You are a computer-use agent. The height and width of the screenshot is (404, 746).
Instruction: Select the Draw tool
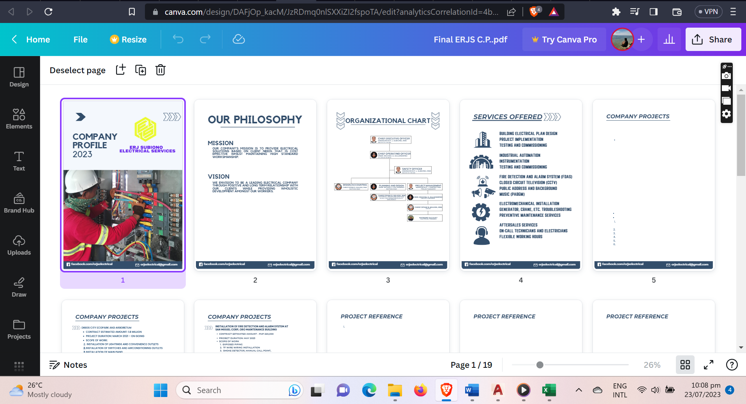click(x=19, y=287)
